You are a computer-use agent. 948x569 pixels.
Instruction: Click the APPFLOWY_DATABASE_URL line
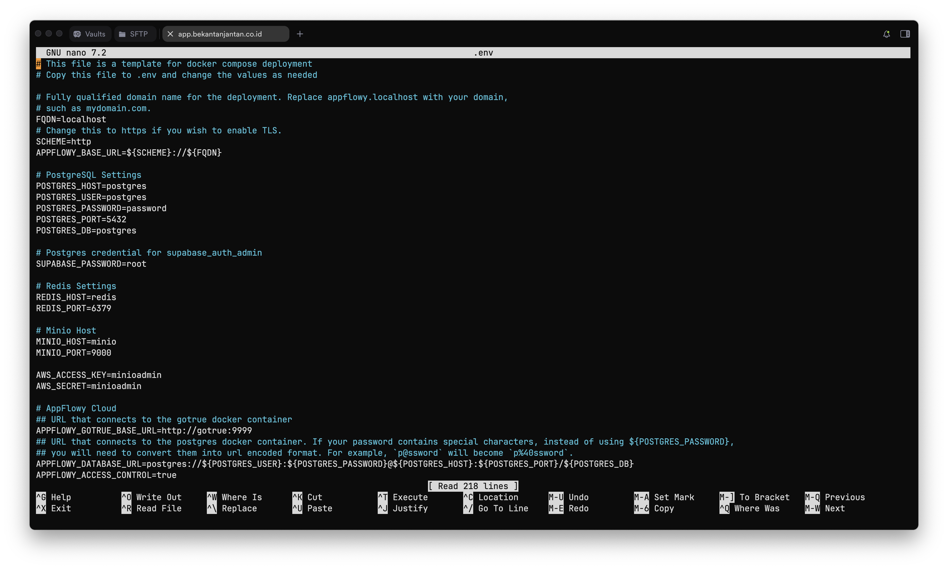335,464
